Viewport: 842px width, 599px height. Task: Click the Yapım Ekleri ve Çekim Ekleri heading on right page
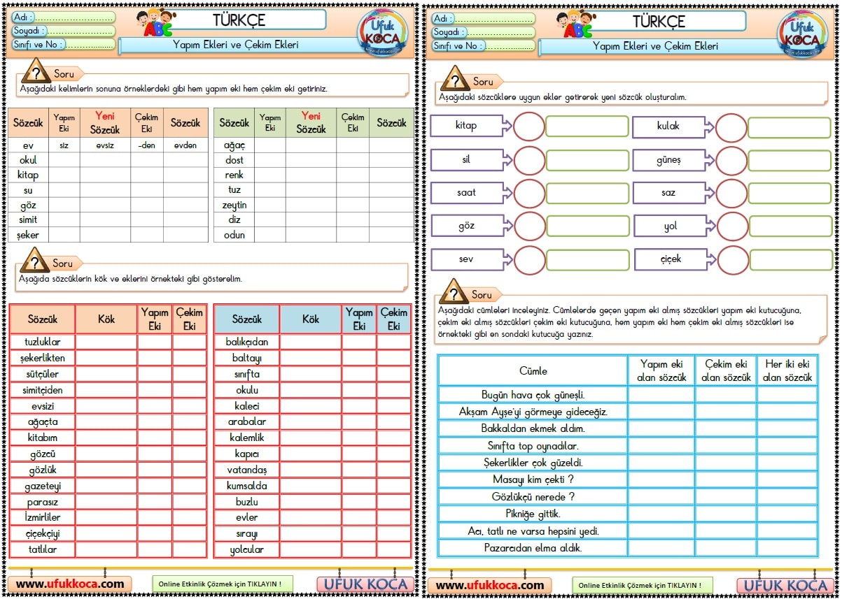pyautogui.click(x=656, y=46)
